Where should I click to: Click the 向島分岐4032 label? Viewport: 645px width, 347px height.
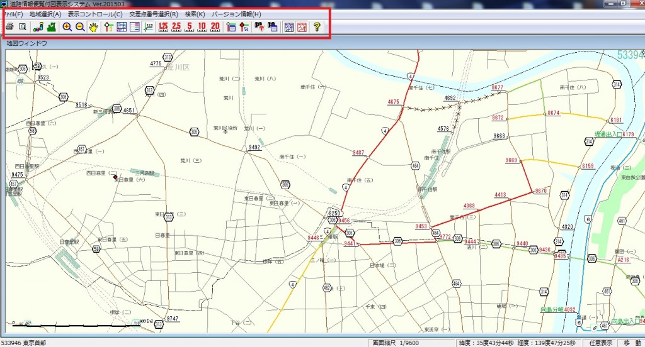[x=558, y=310]
